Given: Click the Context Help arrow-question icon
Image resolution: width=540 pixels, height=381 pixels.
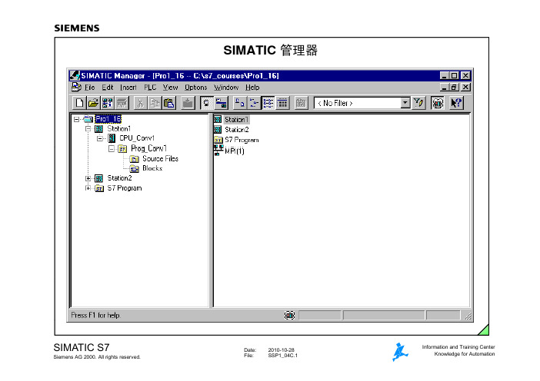Looking at the screenshot, I should tap(456, 103).
